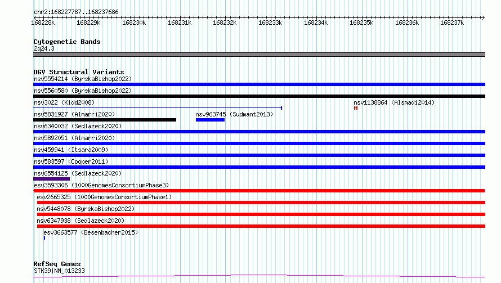This screenshot has height=283, width=501.
Task: Select the blue bar of nsv5554214
Action: coord(259,84)
